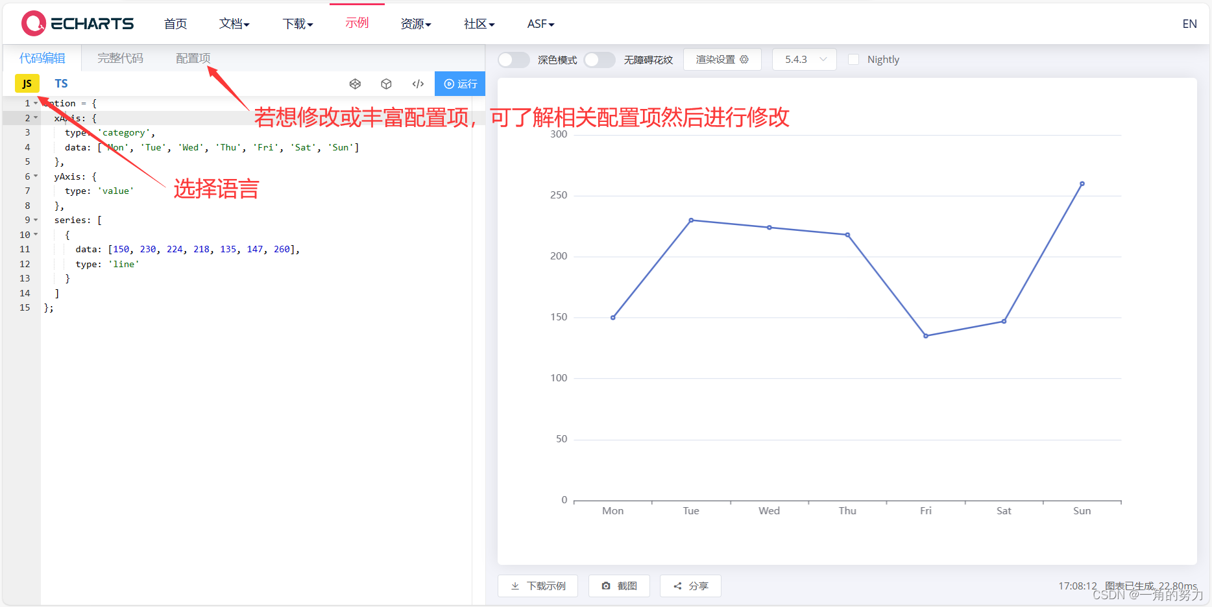Viewport: 1212px width, 607px height.
Task: Click the embed code </> icon
Action: pyautogui.click(x=417, y=84)
